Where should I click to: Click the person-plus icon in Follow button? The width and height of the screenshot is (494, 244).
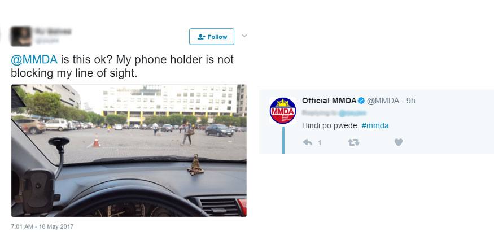[x=202, y=37]
